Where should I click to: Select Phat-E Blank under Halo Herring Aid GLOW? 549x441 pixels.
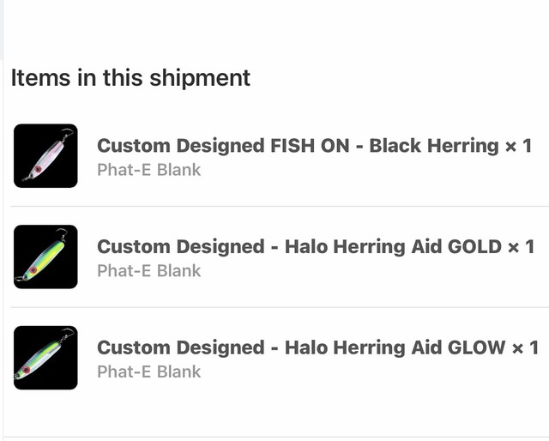(148, 372)
